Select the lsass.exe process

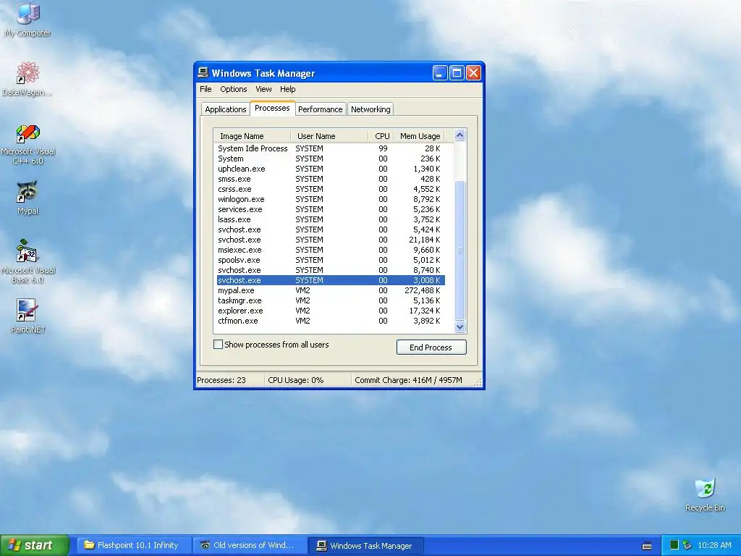tap(330, 219)
